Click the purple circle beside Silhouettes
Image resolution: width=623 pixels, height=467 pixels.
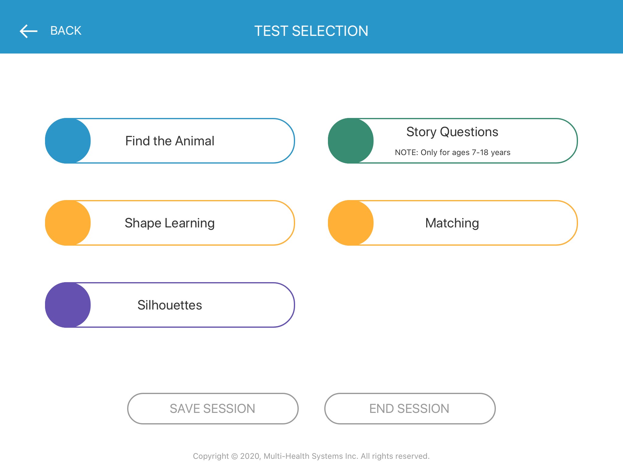68,305
